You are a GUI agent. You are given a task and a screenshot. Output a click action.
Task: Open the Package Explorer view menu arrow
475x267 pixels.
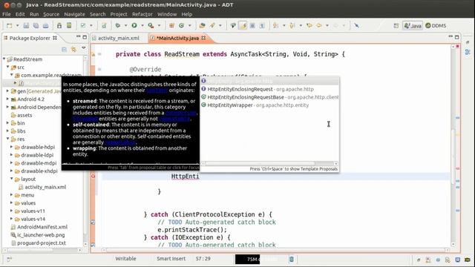tap(84, 48)
